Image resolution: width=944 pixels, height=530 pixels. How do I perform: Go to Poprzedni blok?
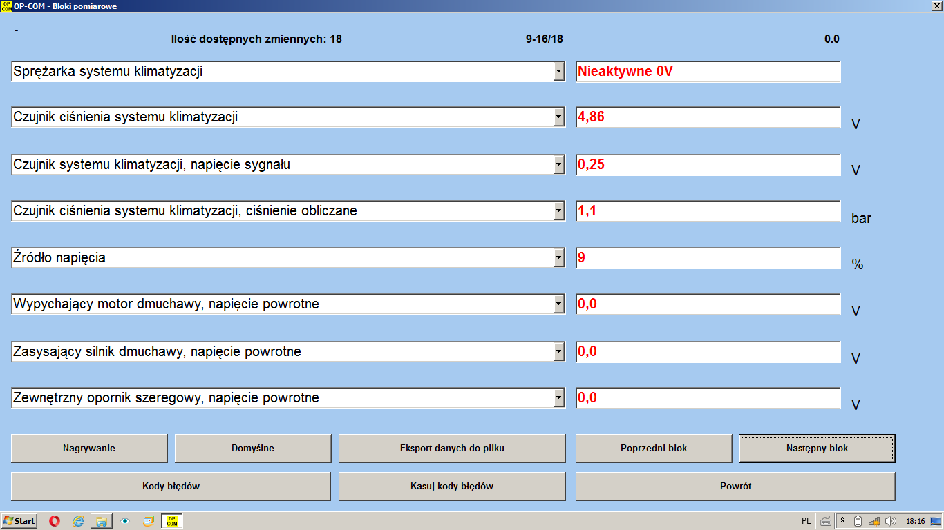pyautogui.click(x=654, y=448)
